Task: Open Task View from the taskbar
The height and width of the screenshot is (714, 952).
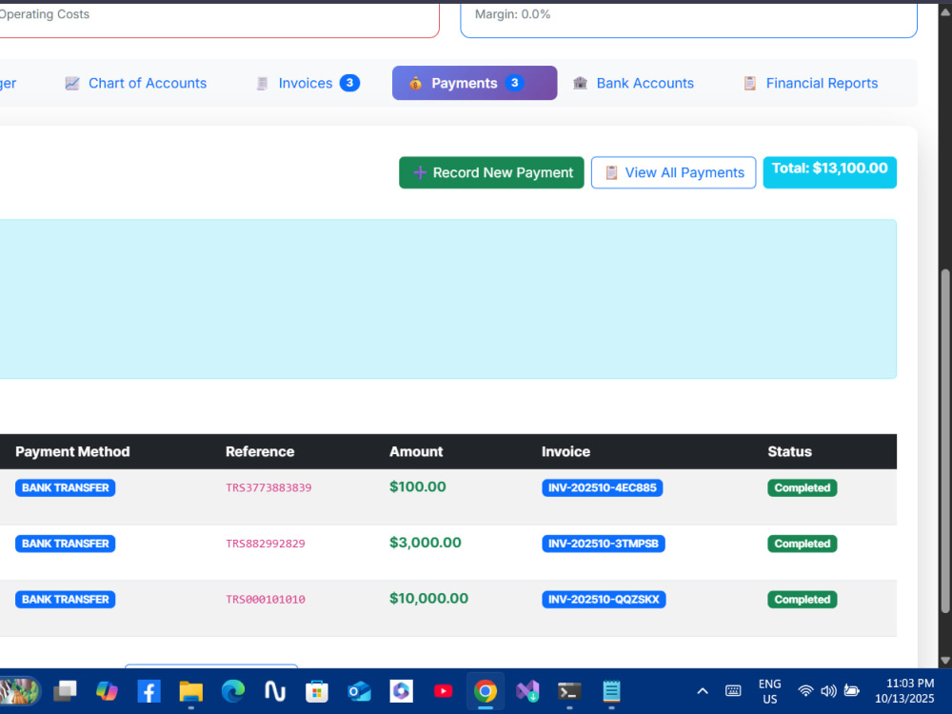Action: tap(65, 691)
